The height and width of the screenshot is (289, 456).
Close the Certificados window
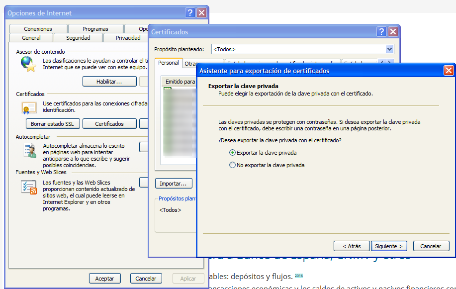tap(393, 31)
